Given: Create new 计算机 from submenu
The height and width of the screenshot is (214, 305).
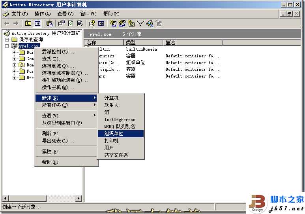Looking at the screenshot, I should click(121, 98).
